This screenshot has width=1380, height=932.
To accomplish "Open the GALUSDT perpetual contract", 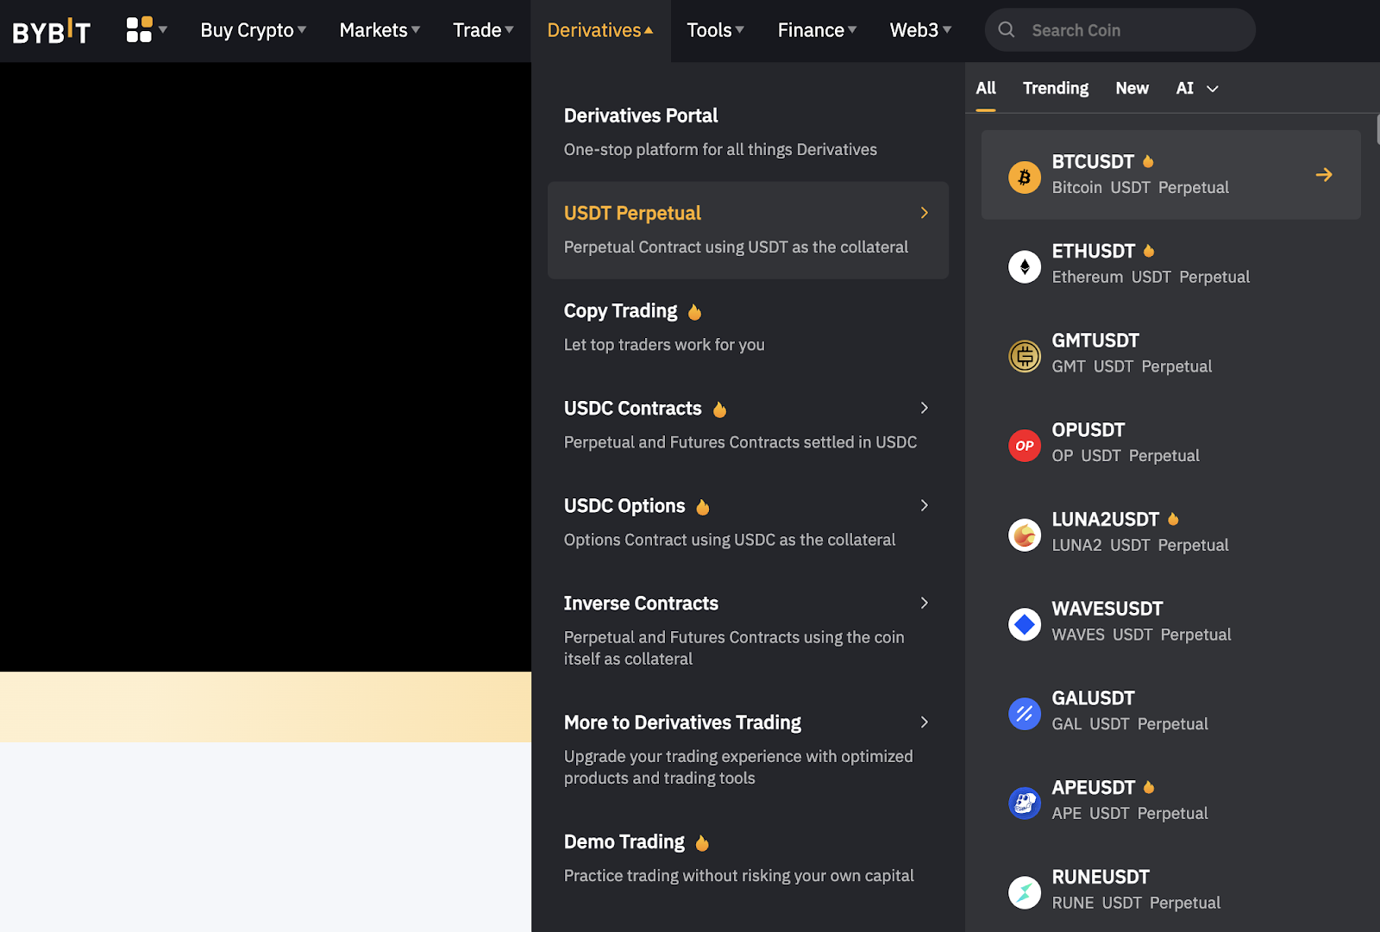I will coord(1170,710).
